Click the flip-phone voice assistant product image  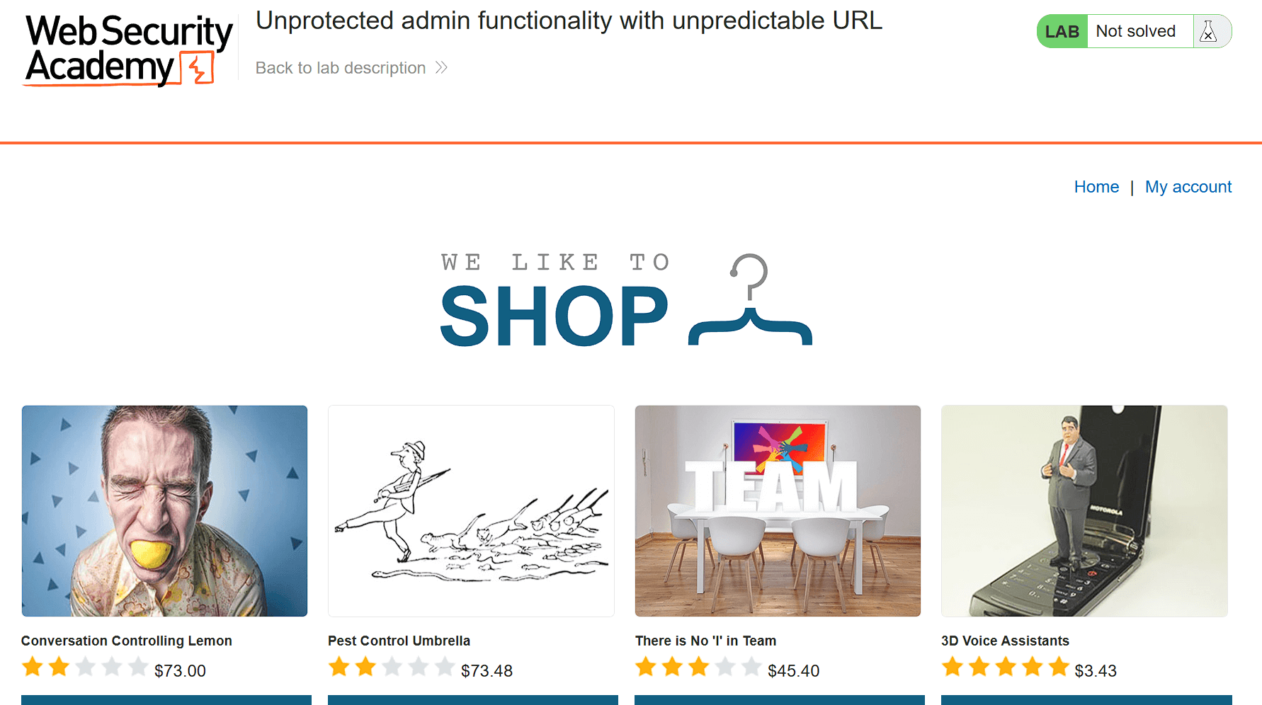click(1084, 510)
